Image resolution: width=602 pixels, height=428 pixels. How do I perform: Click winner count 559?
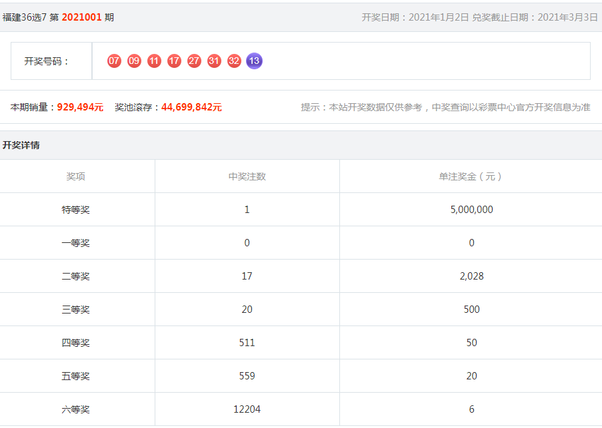[247, 376]
